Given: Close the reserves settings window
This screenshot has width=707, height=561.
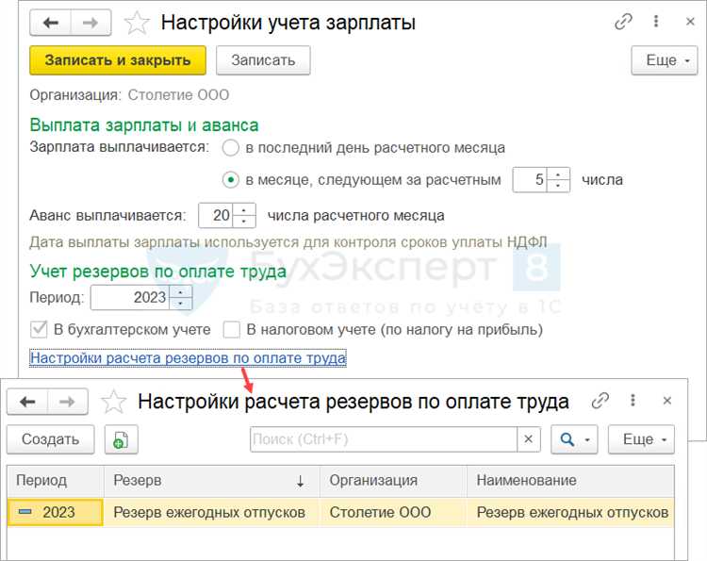Looking at the screenshot, I should click(x=667, y=401).
